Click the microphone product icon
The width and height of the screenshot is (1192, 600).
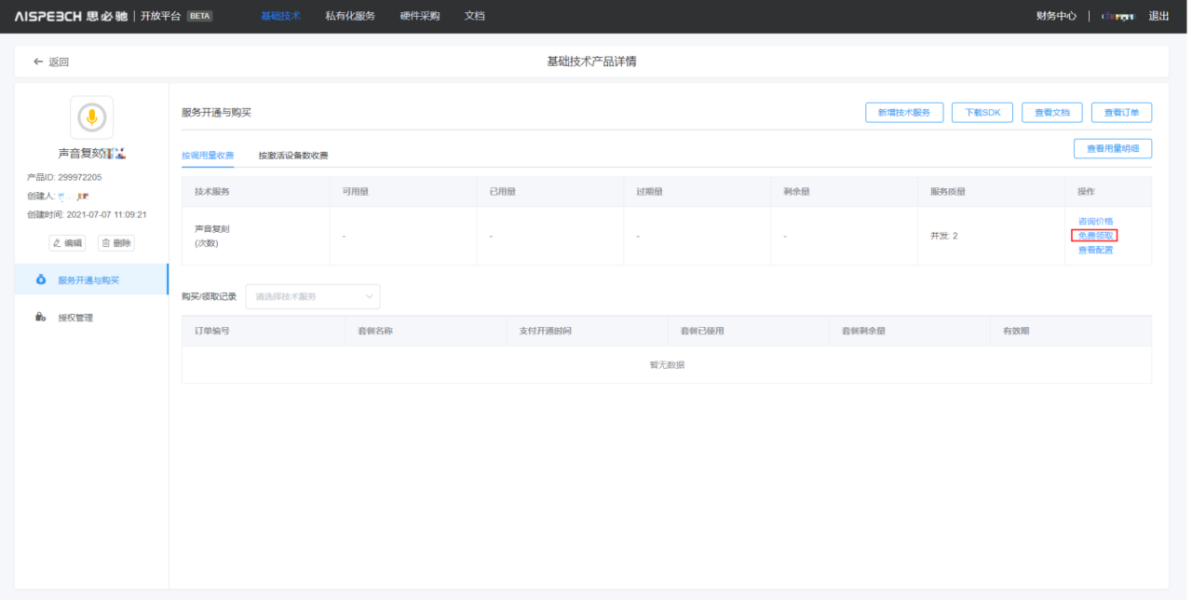91,117
